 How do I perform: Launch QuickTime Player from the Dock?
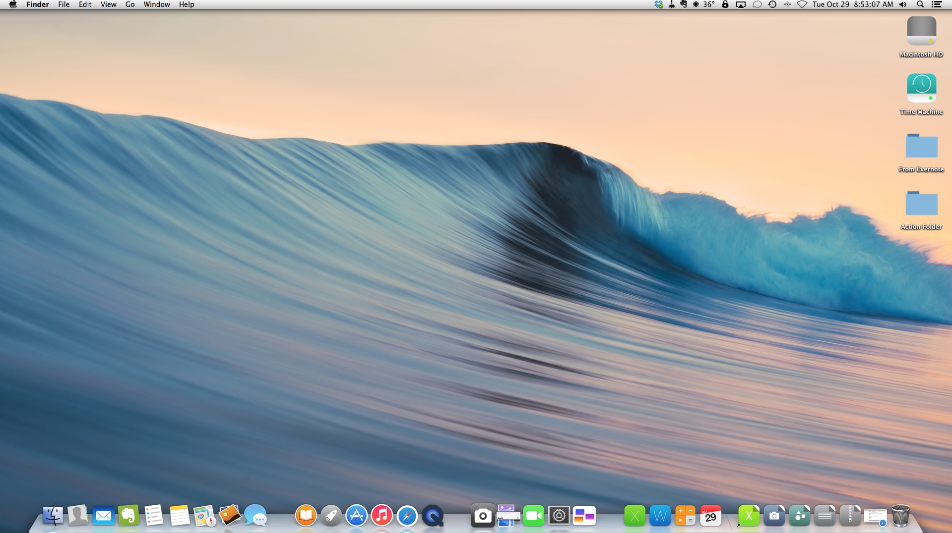click(433, 516)
